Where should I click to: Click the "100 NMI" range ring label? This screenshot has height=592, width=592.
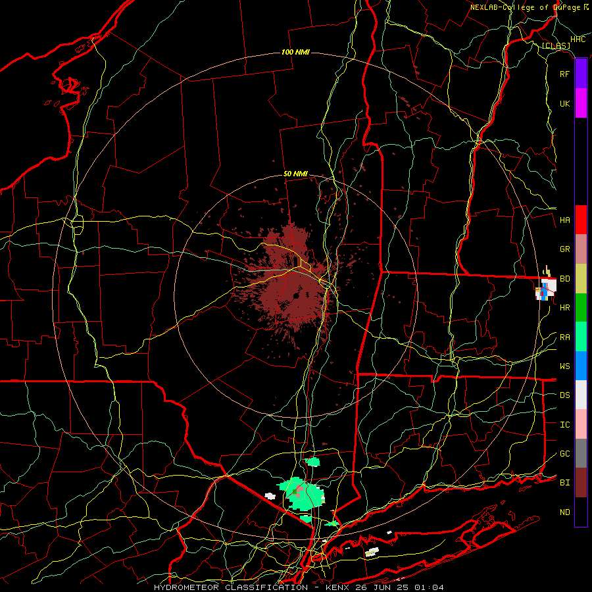(295, 52)
